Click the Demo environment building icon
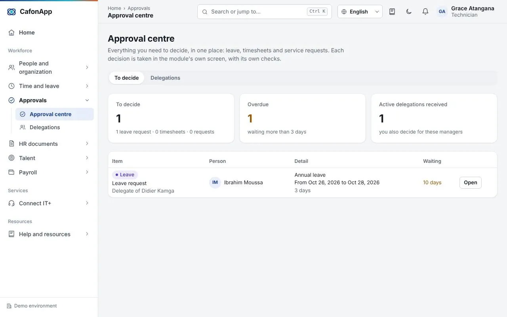The width and height of the screenshot is (507, 317). pos(9,306)
